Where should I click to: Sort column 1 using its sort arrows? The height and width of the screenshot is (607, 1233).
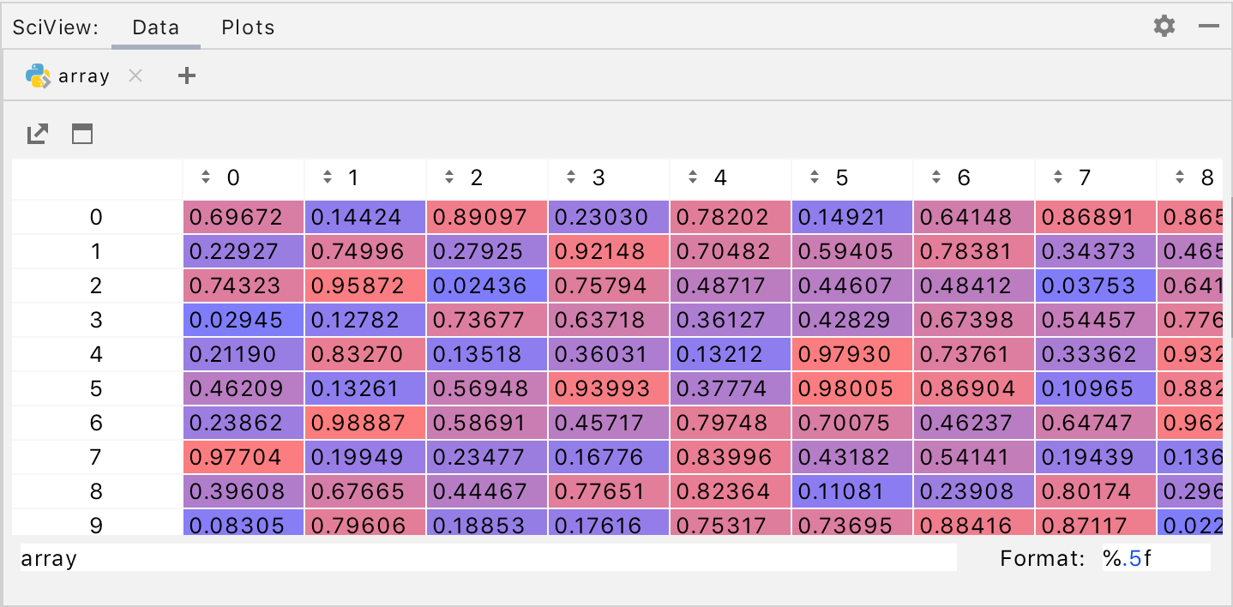[327, 178]
